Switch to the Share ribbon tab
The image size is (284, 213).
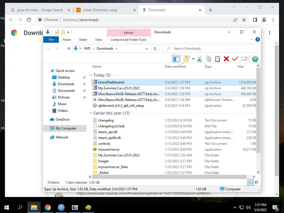(83, 40)
